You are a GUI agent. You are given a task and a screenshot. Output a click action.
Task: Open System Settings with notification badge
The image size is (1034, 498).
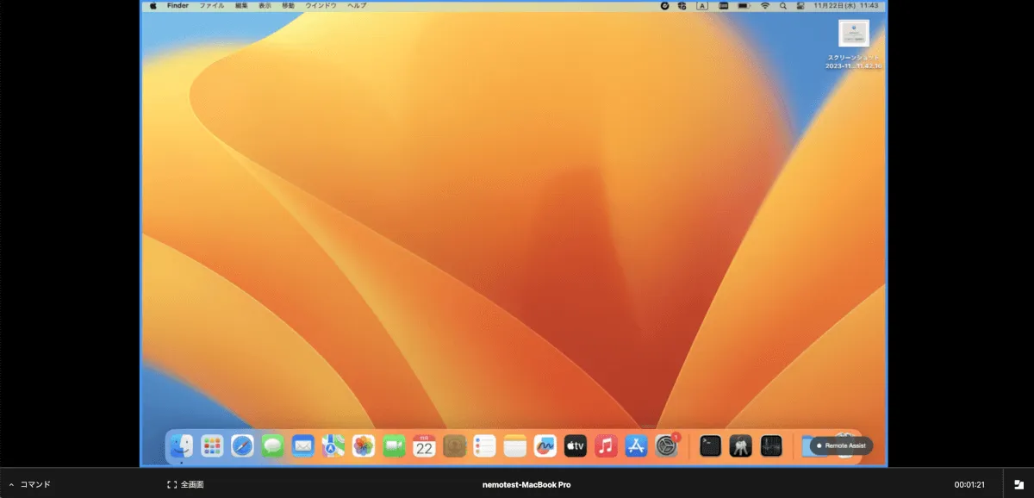[666, 445]
